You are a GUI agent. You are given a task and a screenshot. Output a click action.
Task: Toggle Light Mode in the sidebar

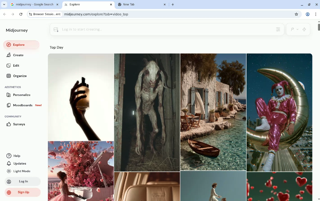click(x=22, y=171)
